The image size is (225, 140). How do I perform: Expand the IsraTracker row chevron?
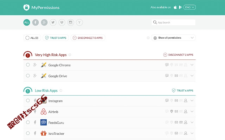tap(192, 133)
